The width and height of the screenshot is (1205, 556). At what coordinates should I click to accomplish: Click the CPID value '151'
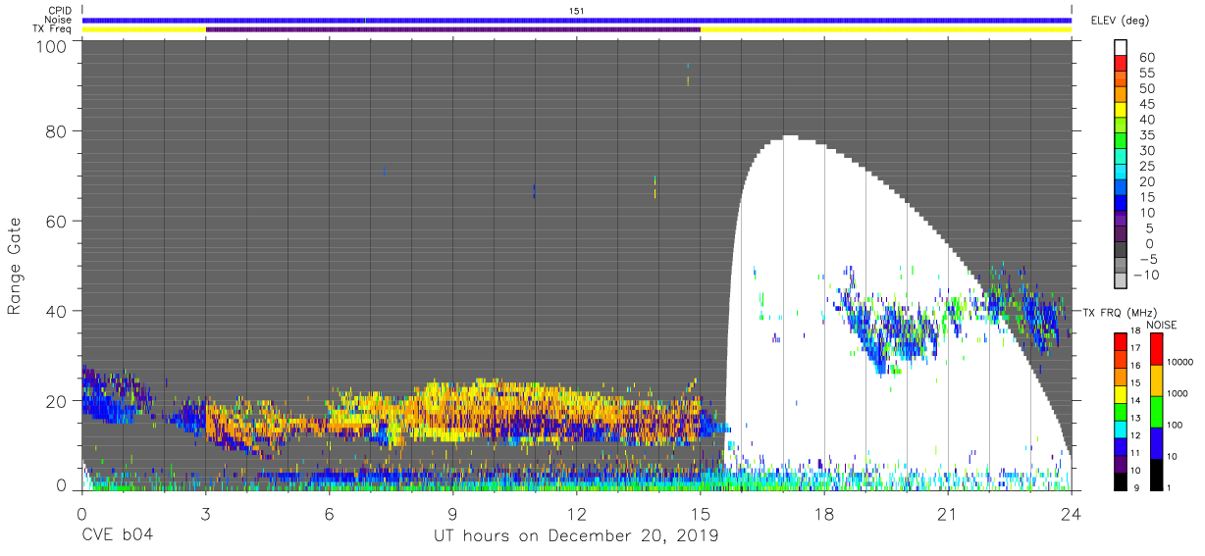click(x=577, y=11)
